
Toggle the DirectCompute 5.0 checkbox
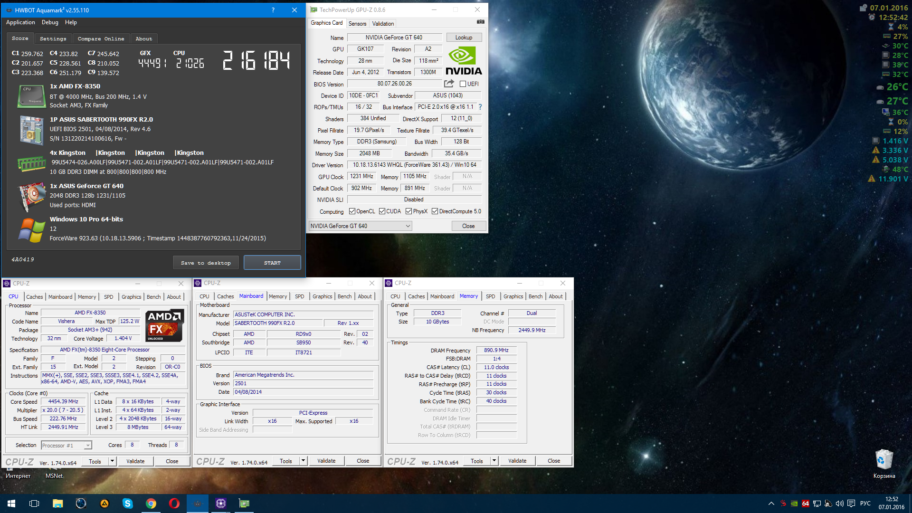pos(435,211)
